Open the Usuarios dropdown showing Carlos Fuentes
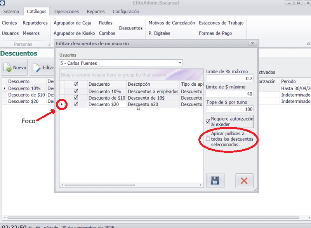 coord(180,63)
